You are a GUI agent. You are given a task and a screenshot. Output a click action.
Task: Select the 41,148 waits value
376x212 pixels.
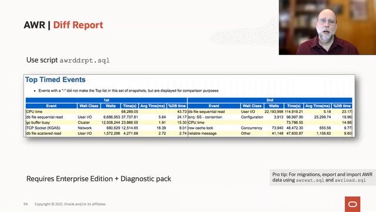(277, 134)
